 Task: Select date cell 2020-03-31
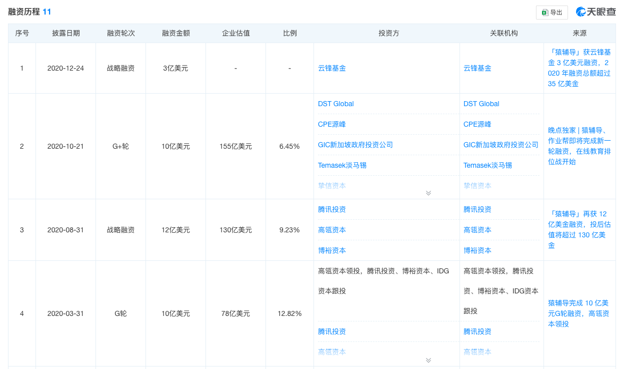[x=65, y=313]
